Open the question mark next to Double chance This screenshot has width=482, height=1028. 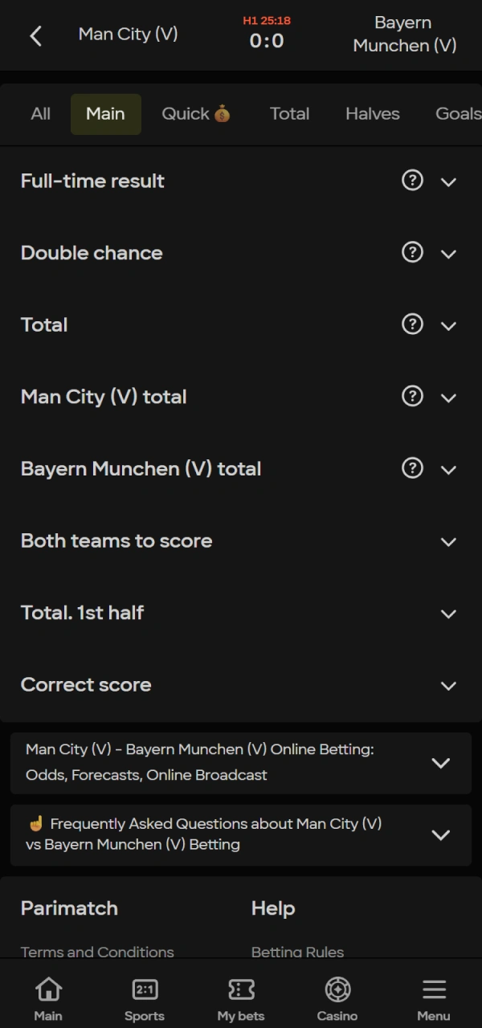click(x=412, y=252)
